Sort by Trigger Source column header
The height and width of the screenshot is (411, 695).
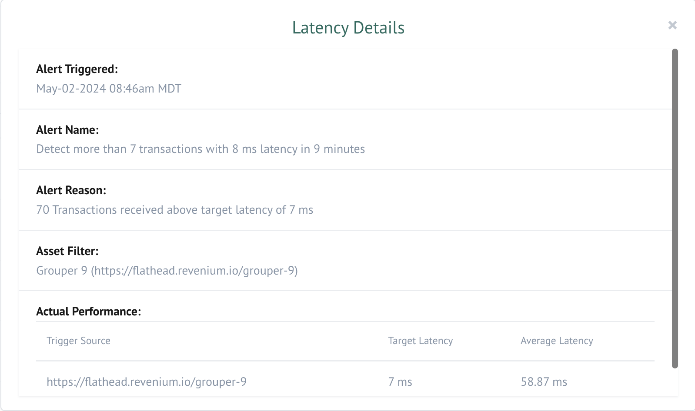click(x=78, y=341)
